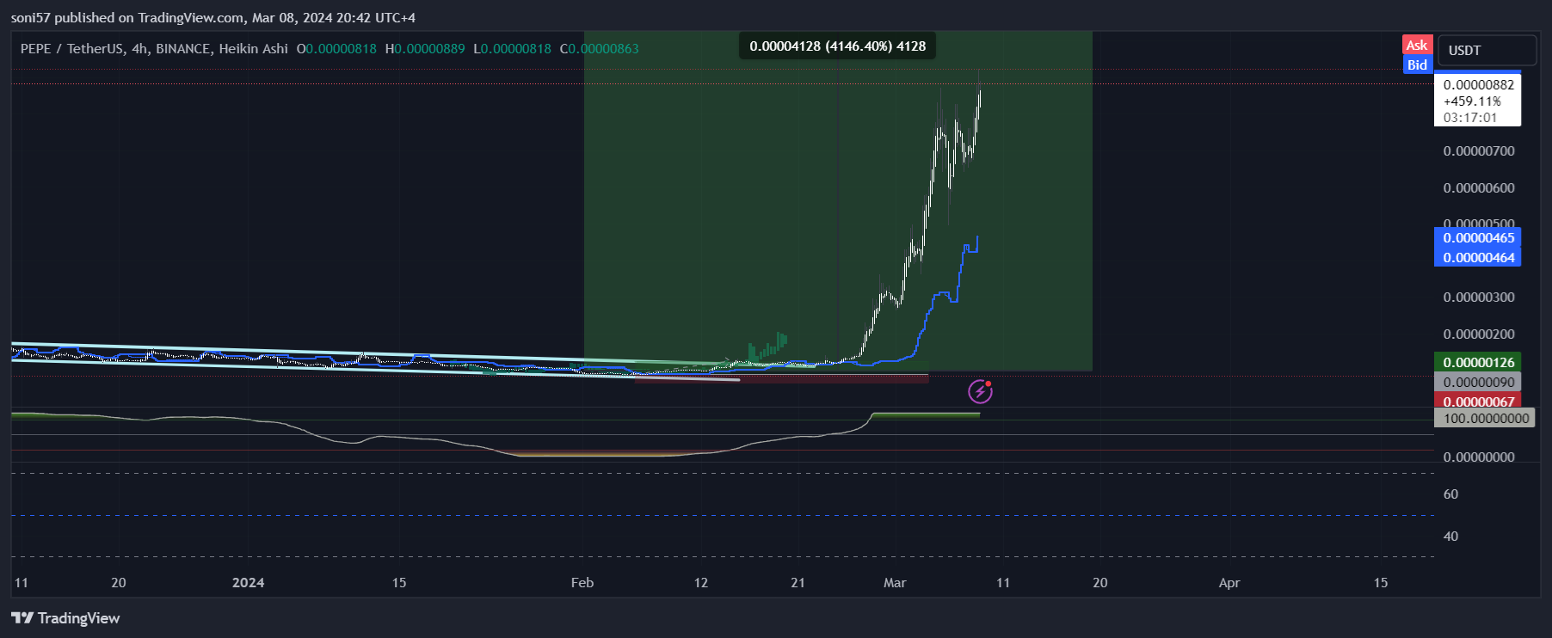This screenshot has height=638, width=1552.
Task: Click the red price label 0.00000067
Action: 1478,401
